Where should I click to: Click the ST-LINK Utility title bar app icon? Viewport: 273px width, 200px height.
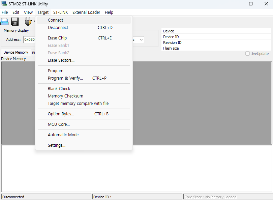pyautogui.click(x=4, y=4)
